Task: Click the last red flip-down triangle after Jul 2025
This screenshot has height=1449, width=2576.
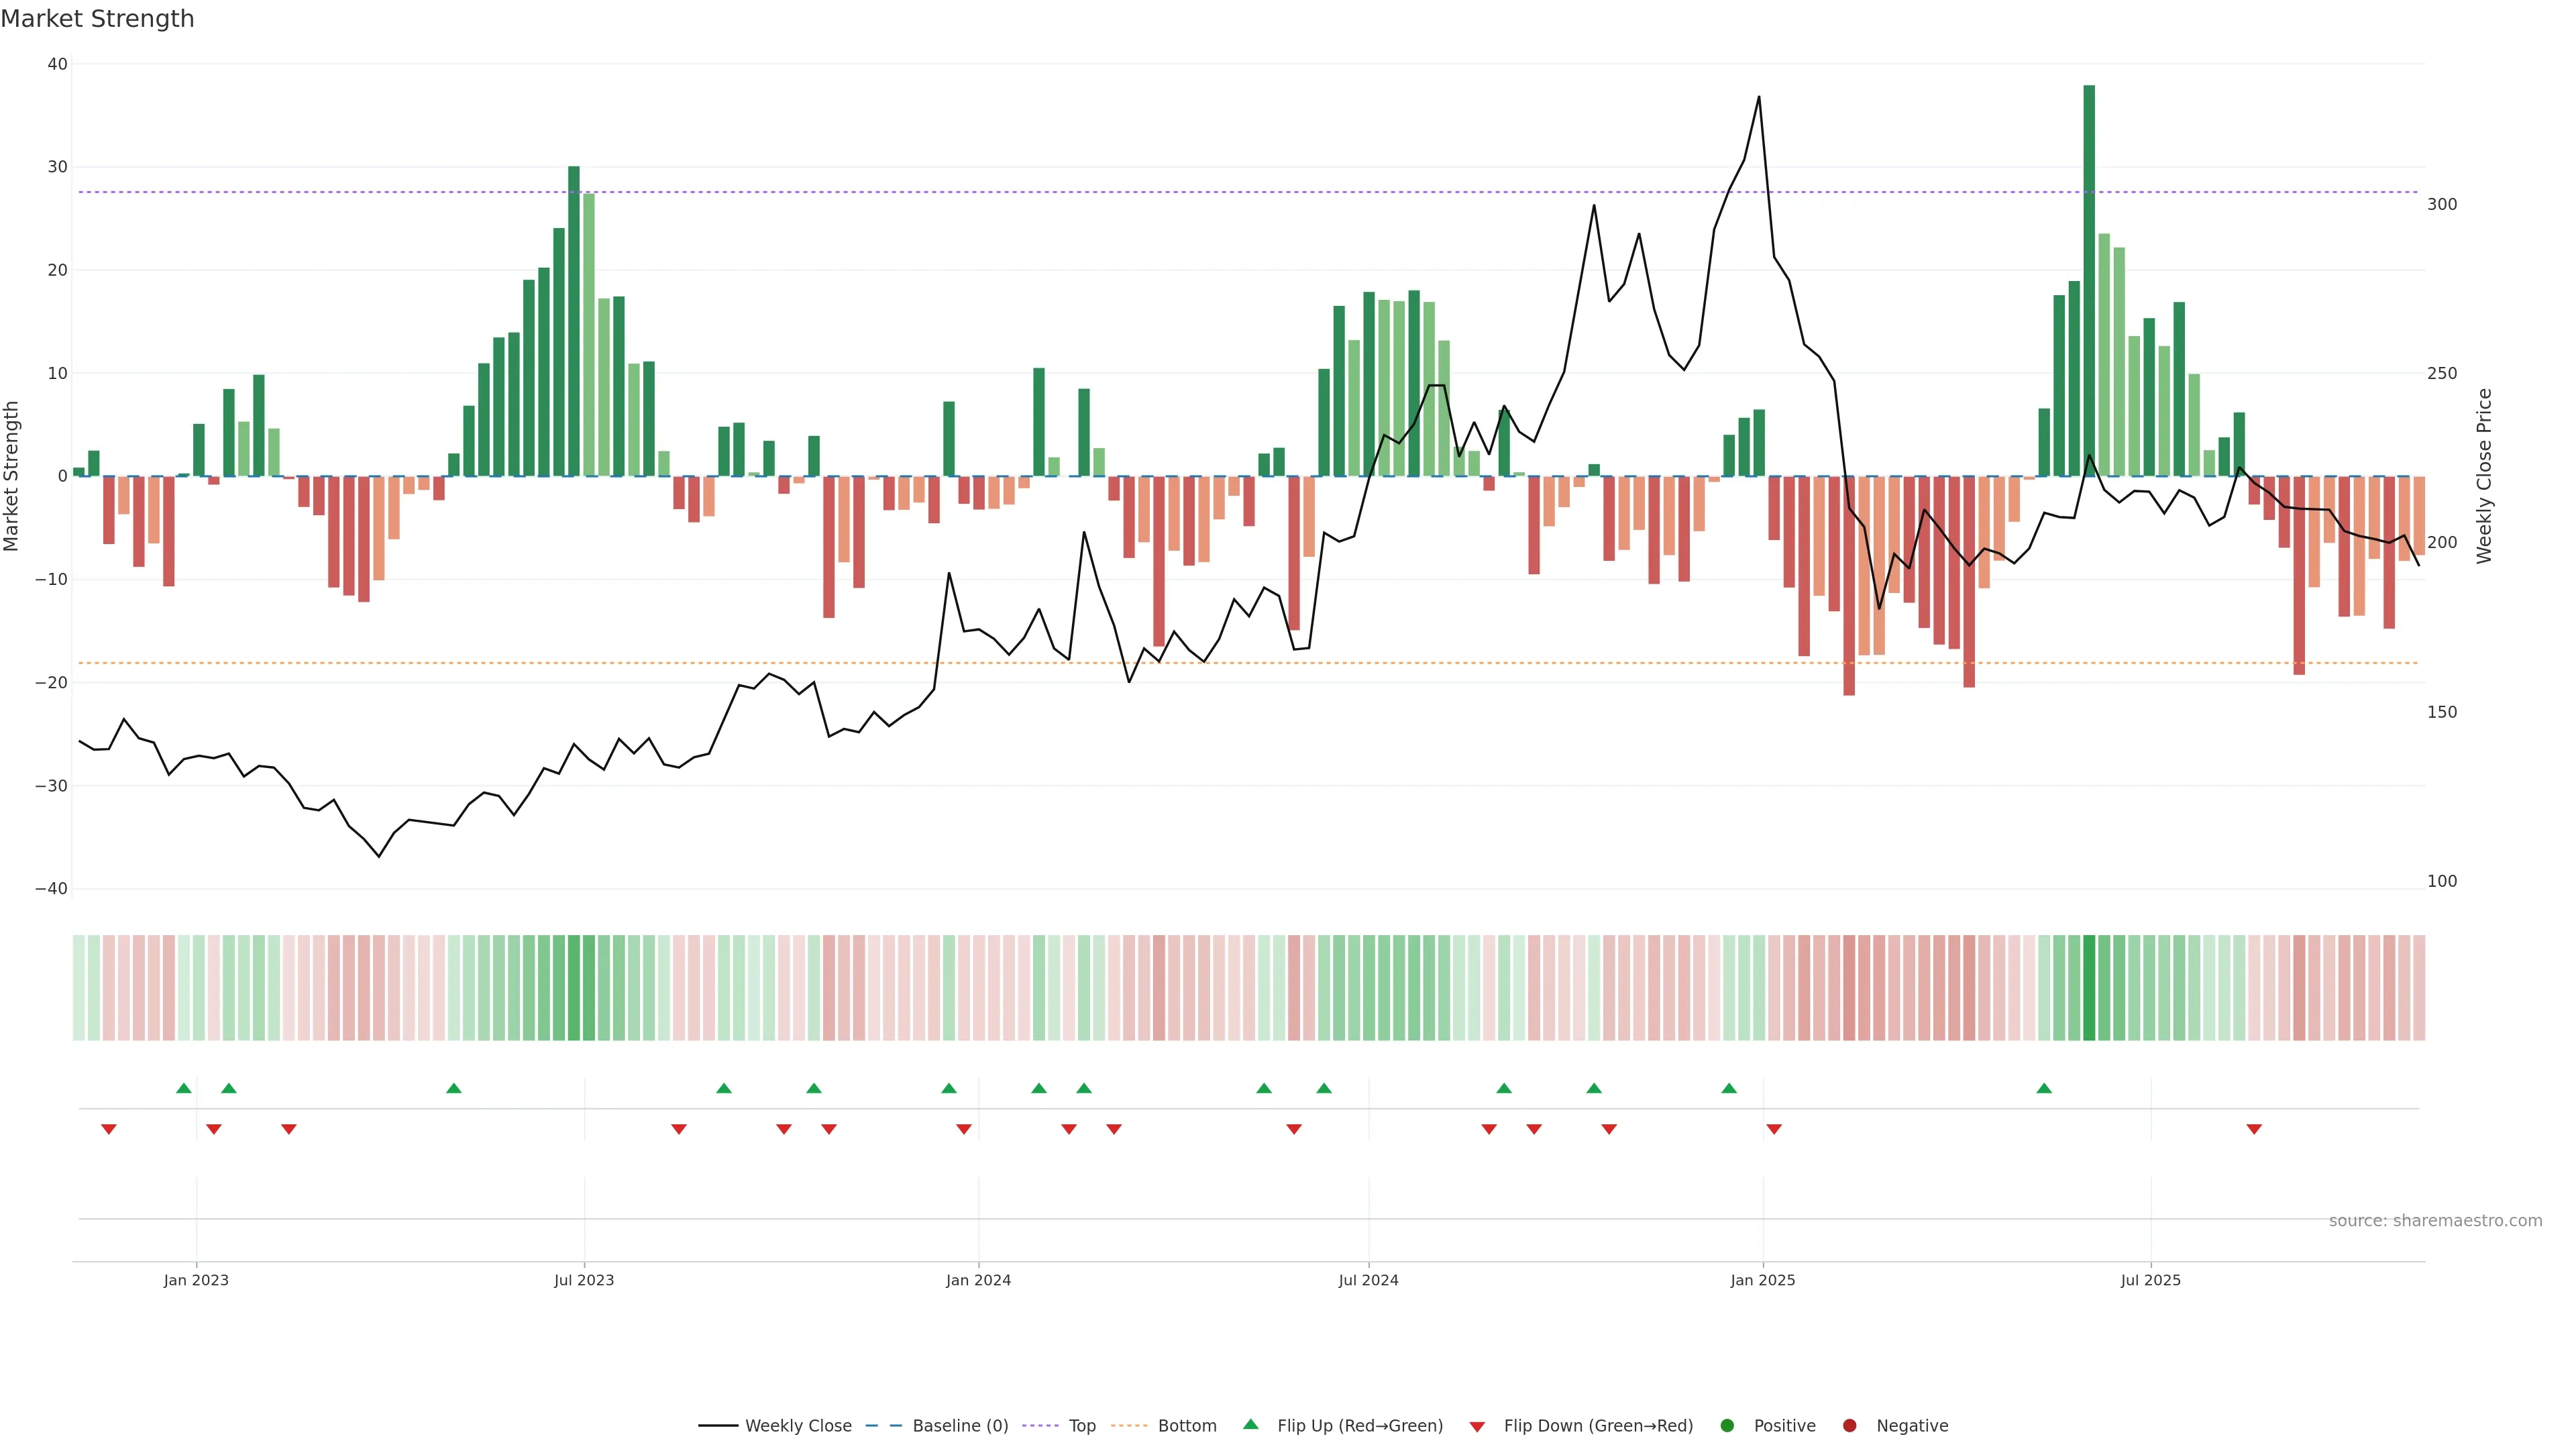Action: (x=2254, y=1129)
